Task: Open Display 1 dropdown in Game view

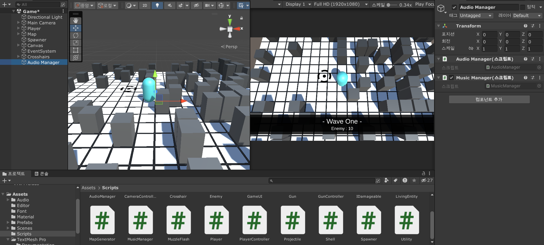Action: (298, 4)
